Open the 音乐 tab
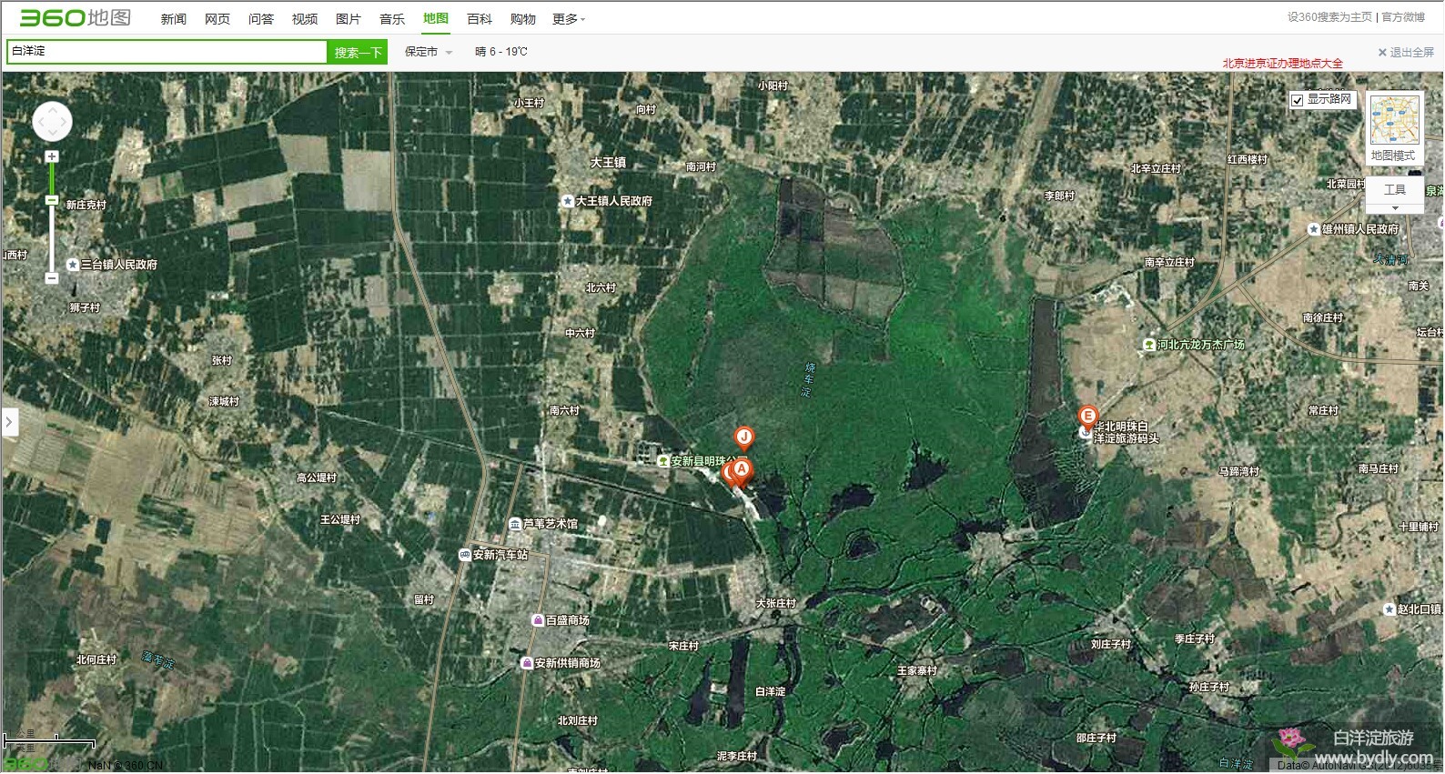Viewport: 1445px width, 774px height. (x=392, y=19)
